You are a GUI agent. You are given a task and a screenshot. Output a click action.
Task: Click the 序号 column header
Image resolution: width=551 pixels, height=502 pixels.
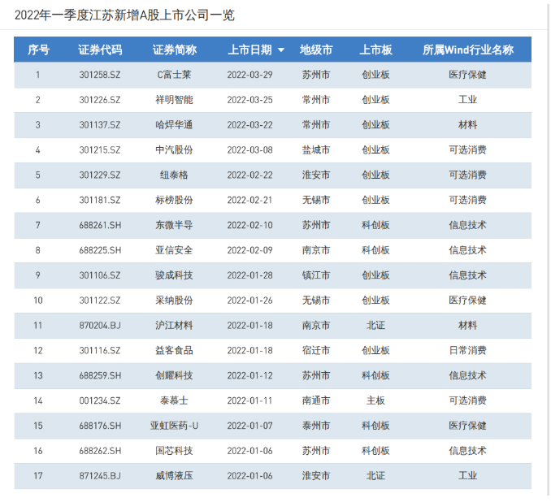[38, 50]
